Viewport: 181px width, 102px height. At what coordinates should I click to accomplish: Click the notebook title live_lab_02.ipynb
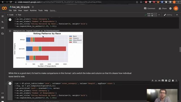click(21, 7)
